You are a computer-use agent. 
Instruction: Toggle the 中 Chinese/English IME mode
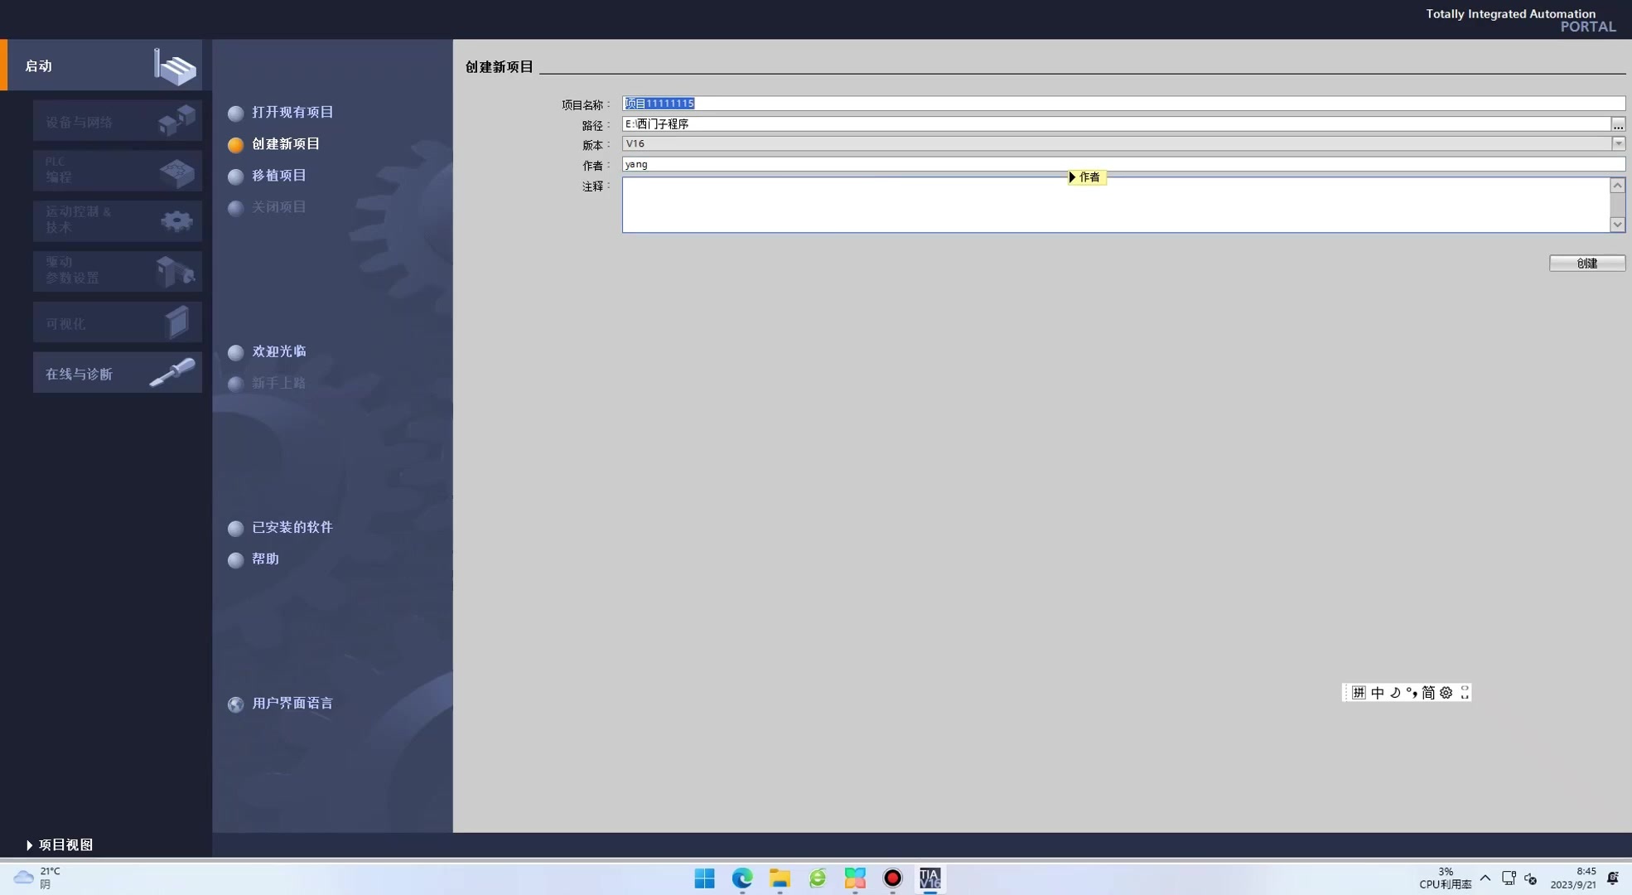pyautogui.click(x=1378, y=693)
